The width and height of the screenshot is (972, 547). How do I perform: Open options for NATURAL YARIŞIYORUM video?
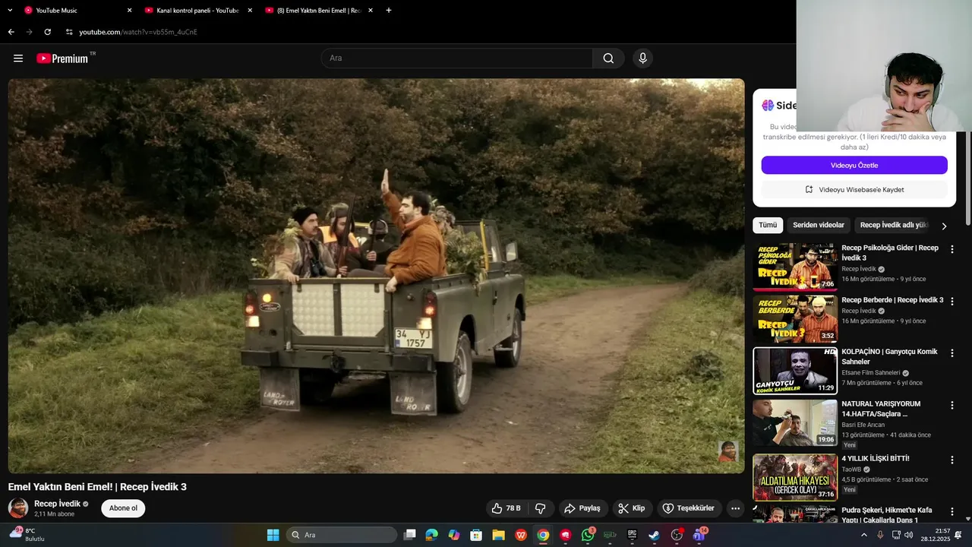pyautogui.click(x=952, y=405)
